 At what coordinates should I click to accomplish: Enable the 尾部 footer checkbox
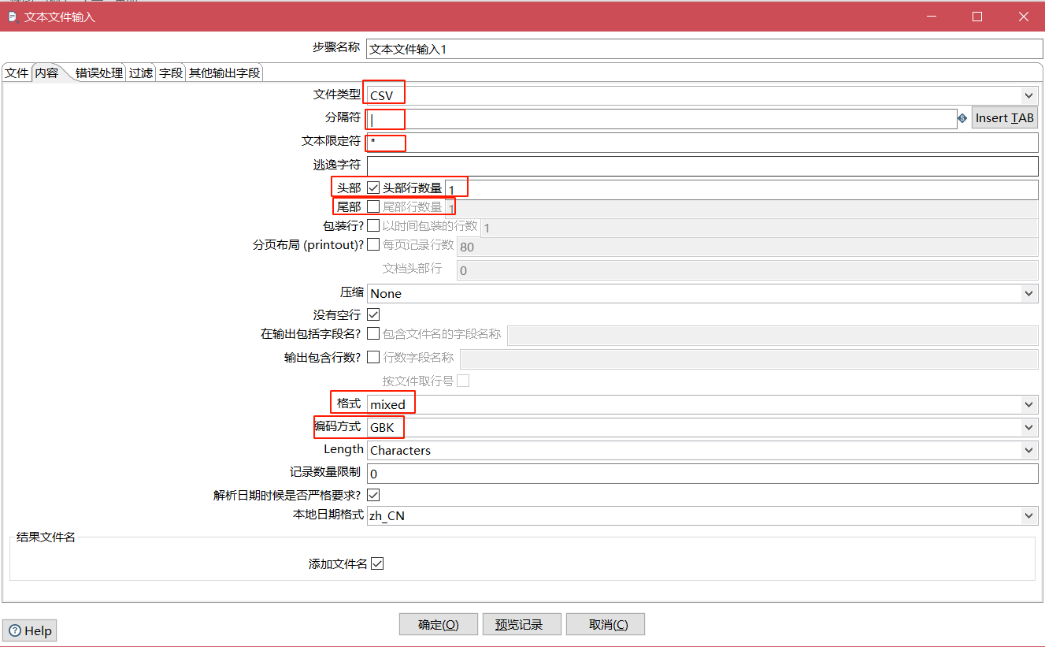(x=373, y=206)
